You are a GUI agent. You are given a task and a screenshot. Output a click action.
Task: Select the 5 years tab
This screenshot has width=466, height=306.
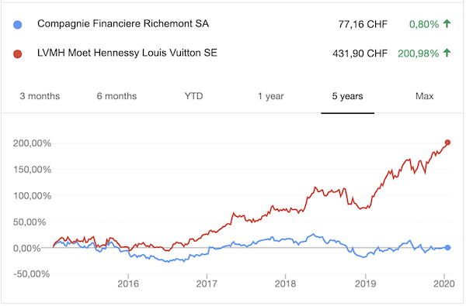point(347,96)
